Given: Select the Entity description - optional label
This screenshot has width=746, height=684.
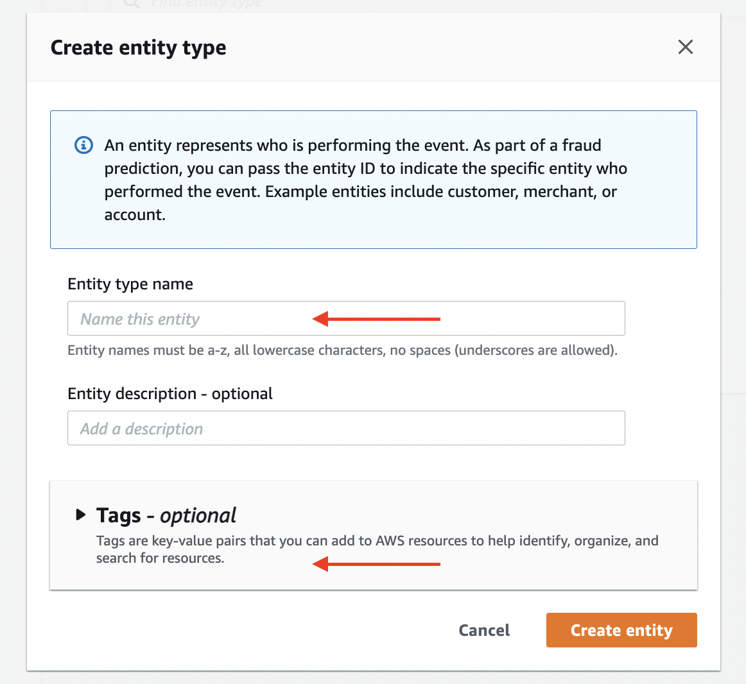Looking at the screenshot, I should 170,394.
